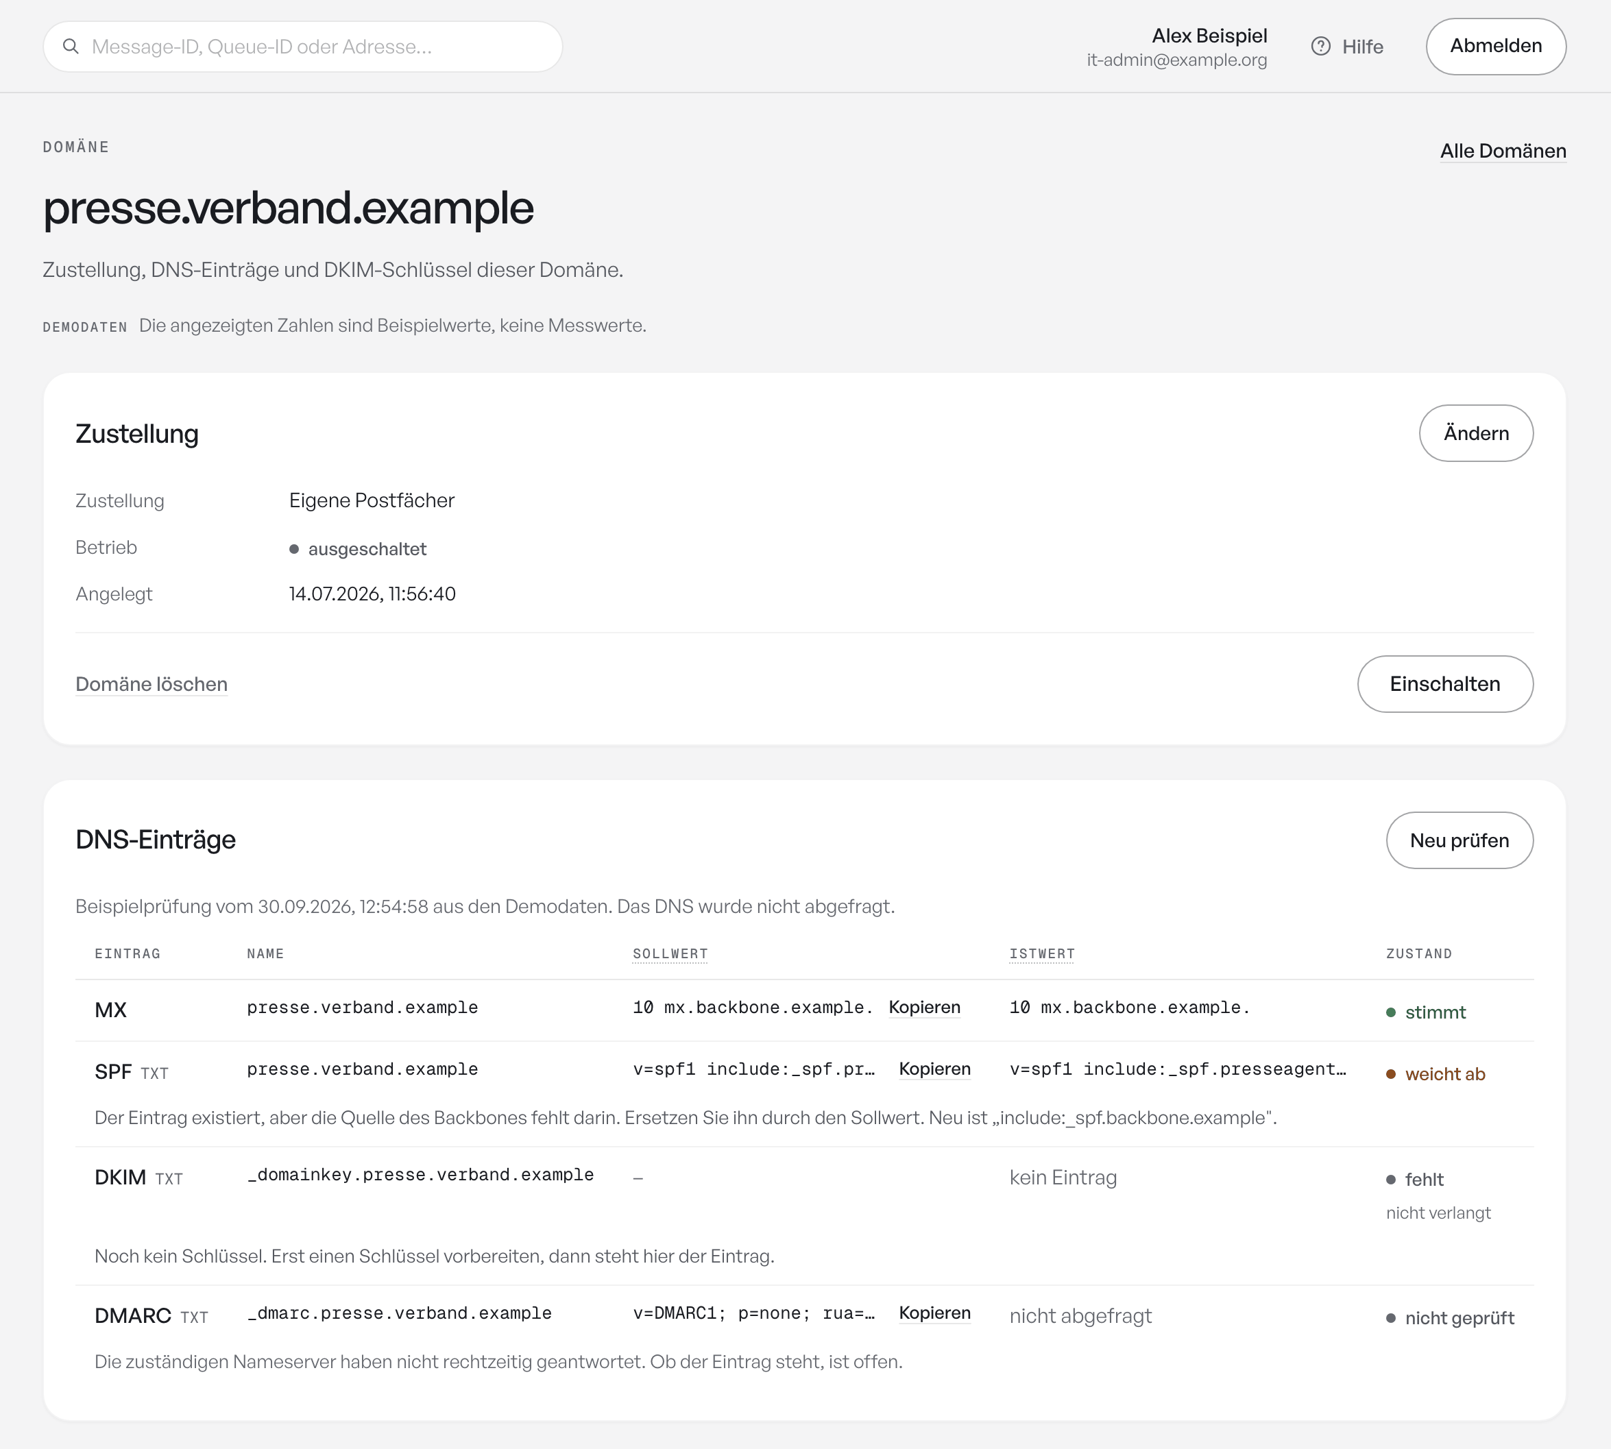
Task: Click Einschalten to activate the domain
Action: point(1444,684)
